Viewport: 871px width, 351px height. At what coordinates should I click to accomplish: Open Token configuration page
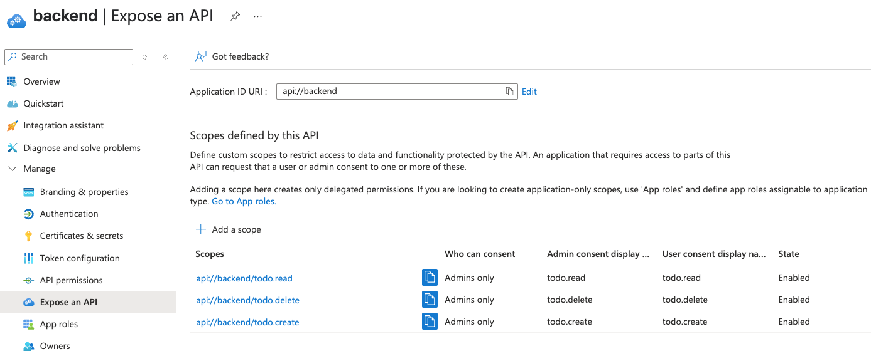point(80,258)
